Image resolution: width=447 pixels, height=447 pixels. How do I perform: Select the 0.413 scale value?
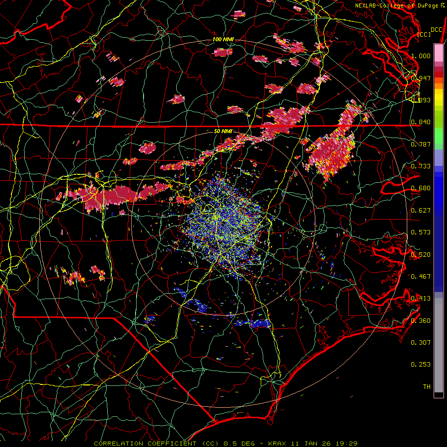click(421, 298)
